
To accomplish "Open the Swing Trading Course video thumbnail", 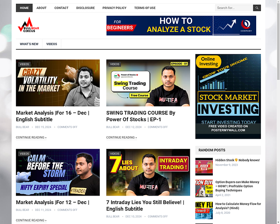I will tap(148, 83).
